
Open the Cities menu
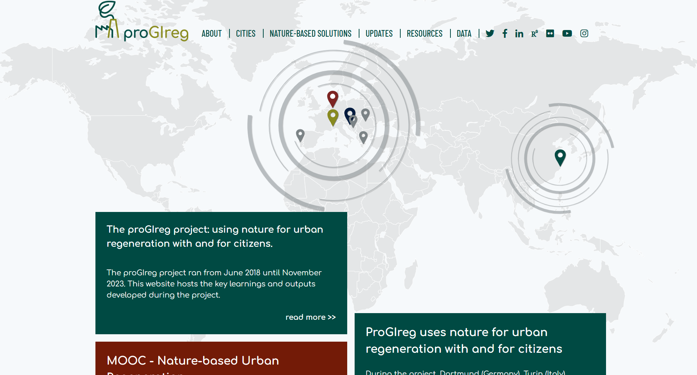(245, 34)
